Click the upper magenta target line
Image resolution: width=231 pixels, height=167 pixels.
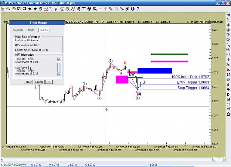(170, 62)
